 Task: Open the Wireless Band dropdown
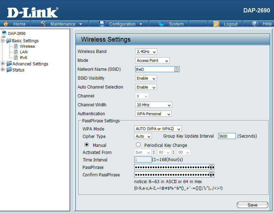pyautogui.click(x=146, y=52)
